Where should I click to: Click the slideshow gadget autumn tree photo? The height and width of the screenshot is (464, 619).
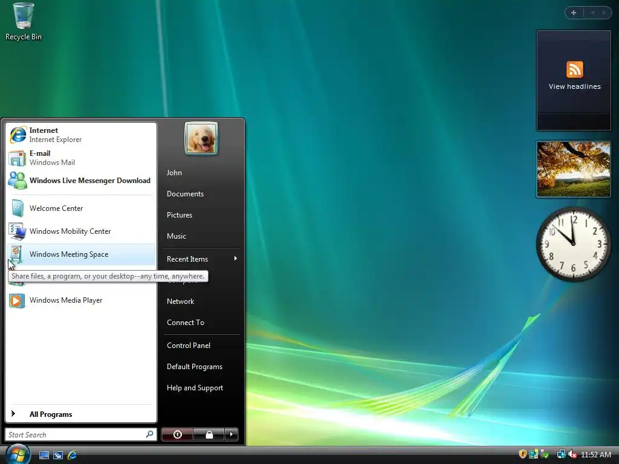(574, 169)
